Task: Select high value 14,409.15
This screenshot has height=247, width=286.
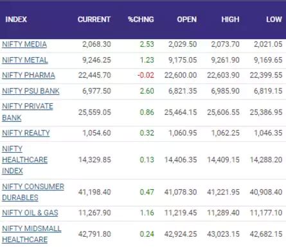Action: 223,160
